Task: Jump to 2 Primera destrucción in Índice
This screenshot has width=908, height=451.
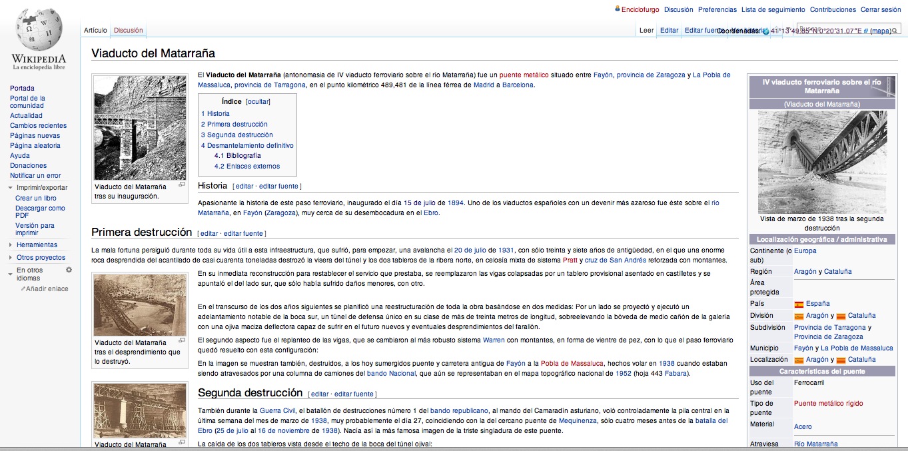Action: [x=234, y=124]
